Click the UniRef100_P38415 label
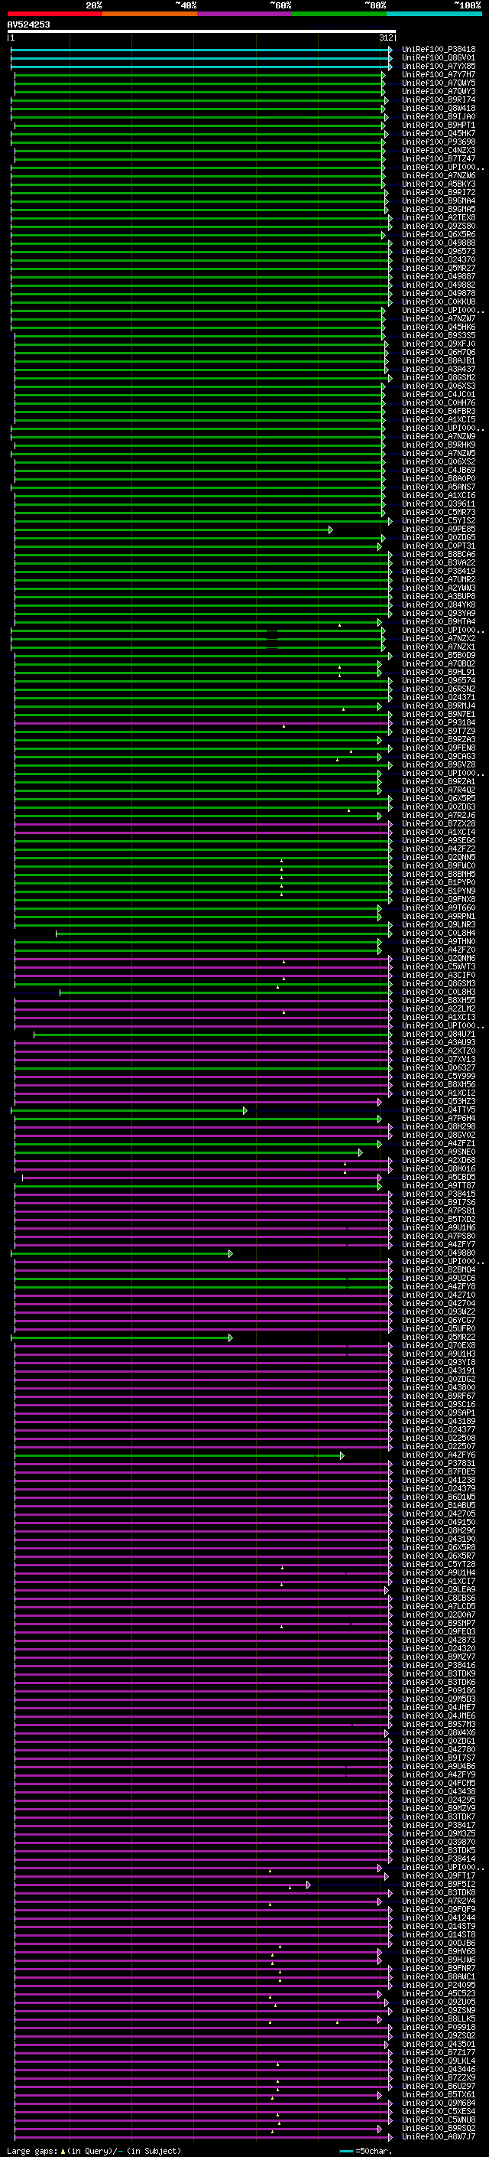 [439, 1195]
